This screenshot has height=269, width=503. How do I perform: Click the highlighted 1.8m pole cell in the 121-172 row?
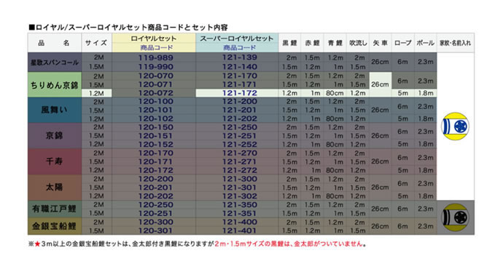coord(426,93)
